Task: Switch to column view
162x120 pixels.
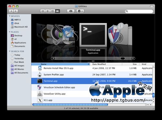Action: (x=52, y=11)
